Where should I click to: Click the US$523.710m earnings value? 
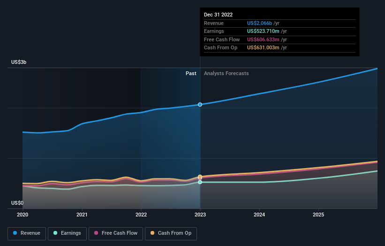[263, 31]
